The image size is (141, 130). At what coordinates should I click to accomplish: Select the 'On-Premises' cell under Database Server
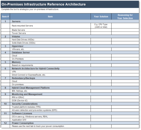tap(50, 59)
